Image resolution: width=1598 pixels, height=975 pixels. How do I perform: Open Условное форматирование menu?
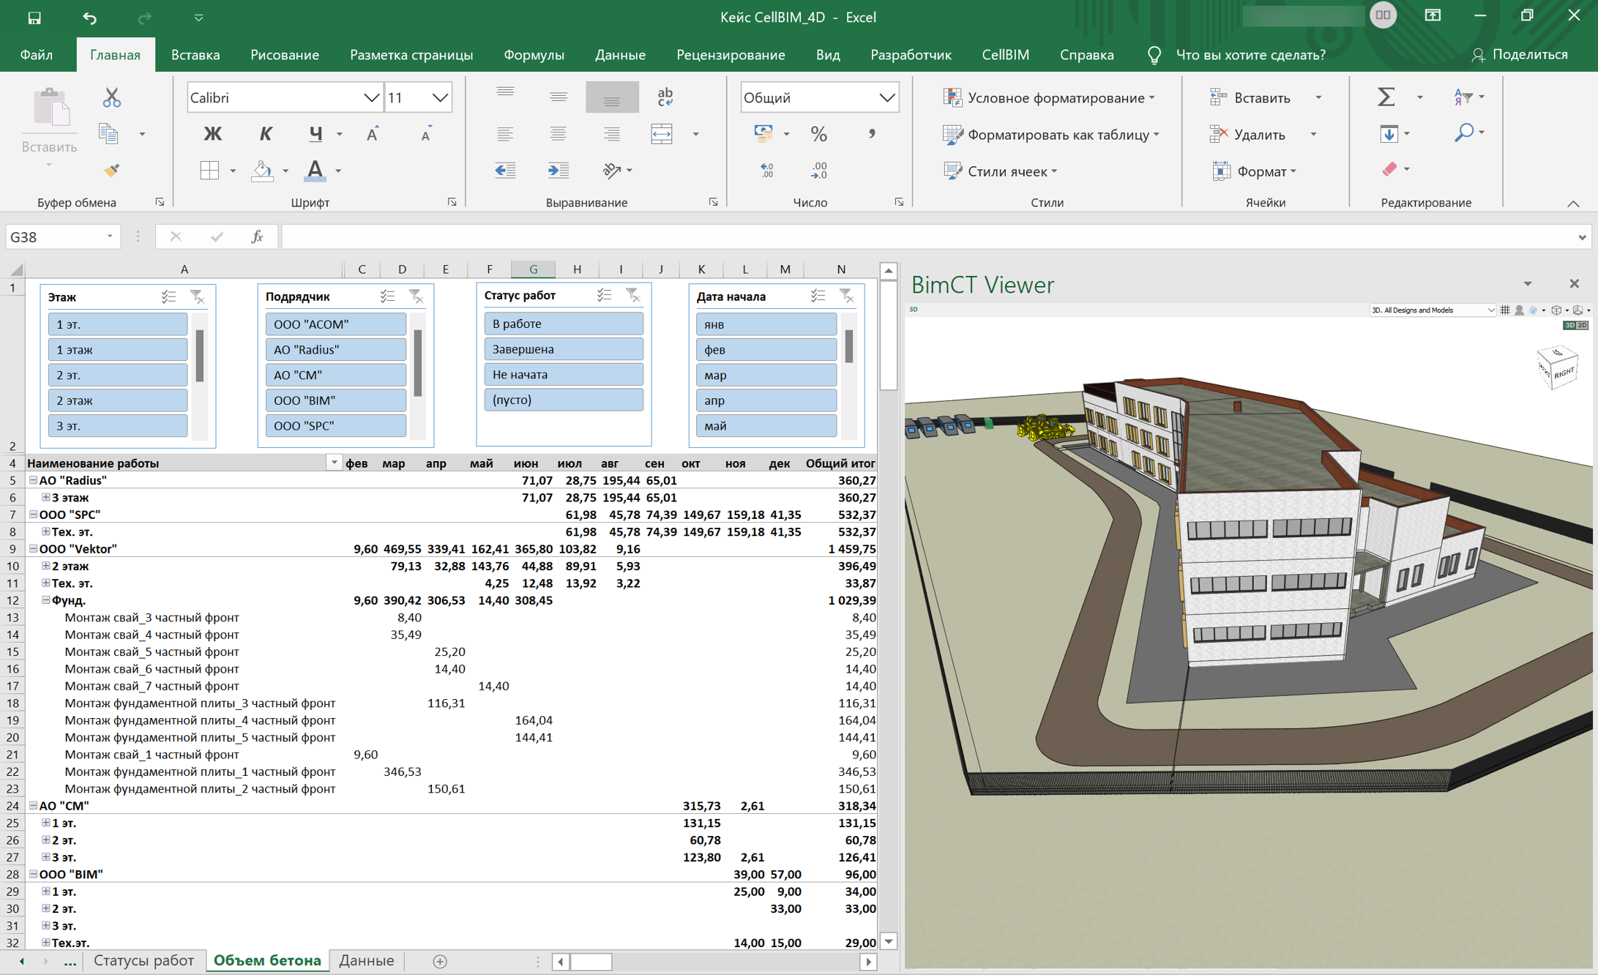coord(1049,97)
